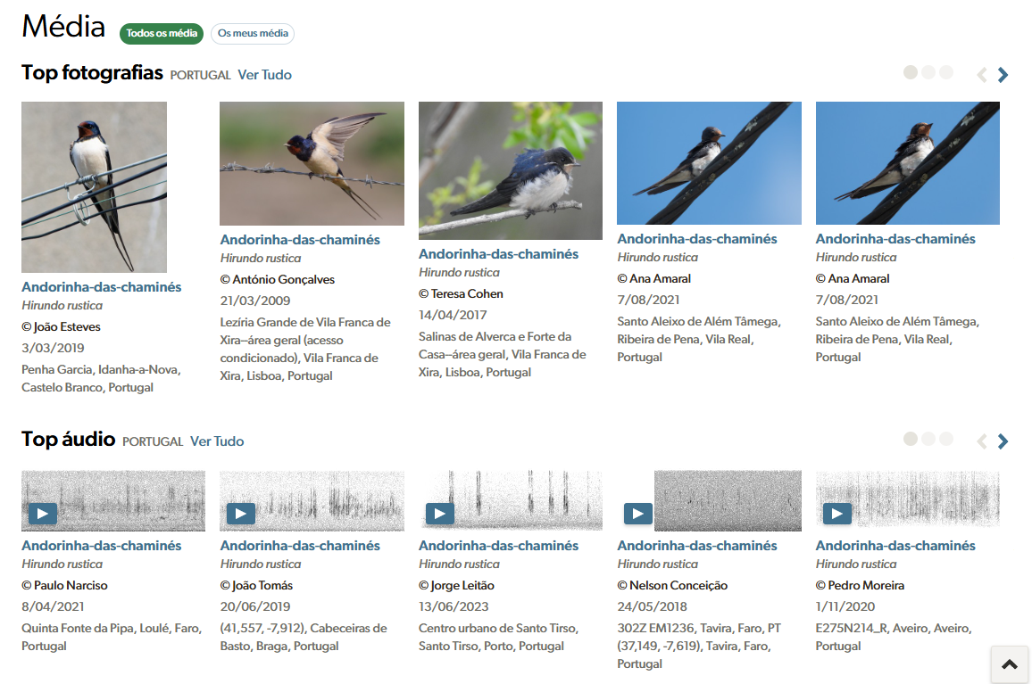Go to next page of Top áudio
This screenshot has height=684, width=1032.
pos(1003,441)
